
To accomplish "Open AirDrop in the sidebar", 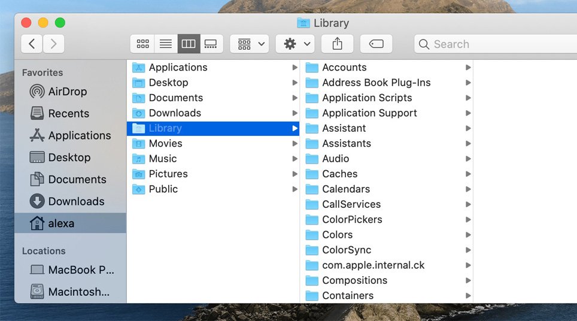I will [67, 92].
